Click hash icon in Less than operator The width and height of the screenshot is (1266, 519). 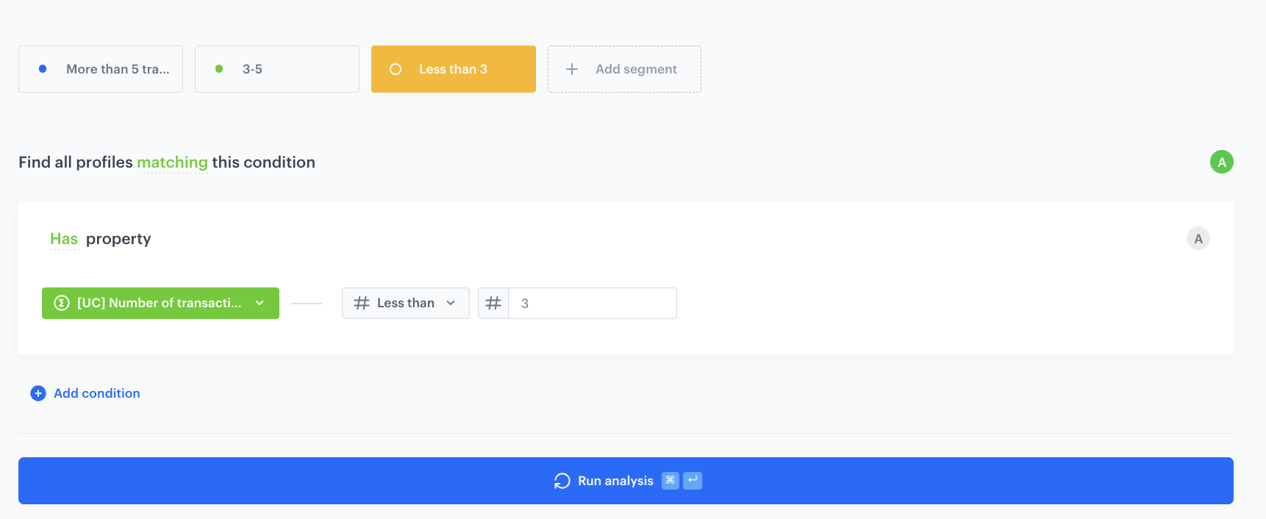[361, 303]
